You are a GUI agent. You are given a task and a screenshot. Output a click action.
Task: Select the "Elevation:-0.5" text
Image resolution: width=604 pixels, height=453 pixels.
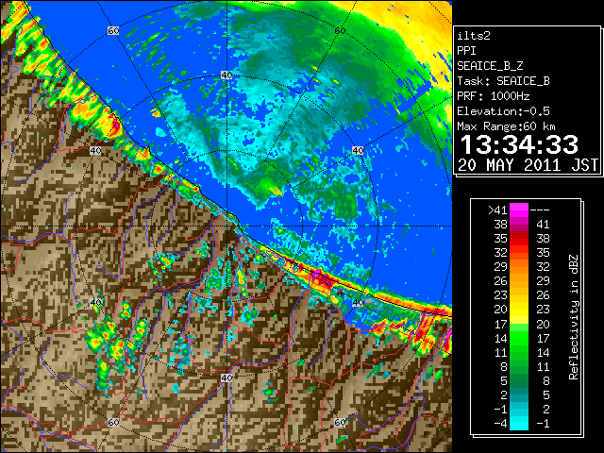coord(503,111)
